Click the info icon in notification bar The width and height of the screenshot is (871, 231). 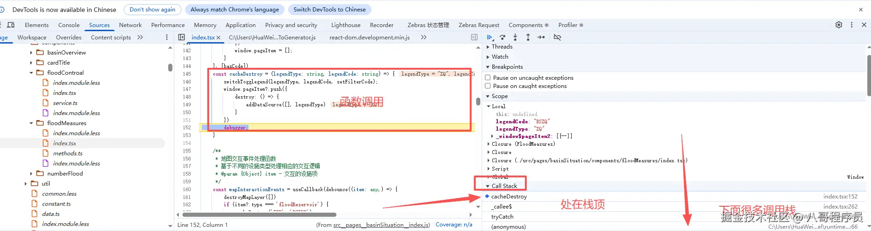(2, 9)
